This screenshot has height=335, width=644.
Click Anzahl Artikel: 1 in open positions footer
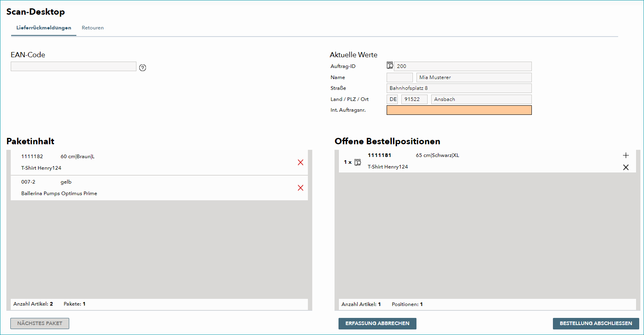pyautogui.click(x=361, y=304)
